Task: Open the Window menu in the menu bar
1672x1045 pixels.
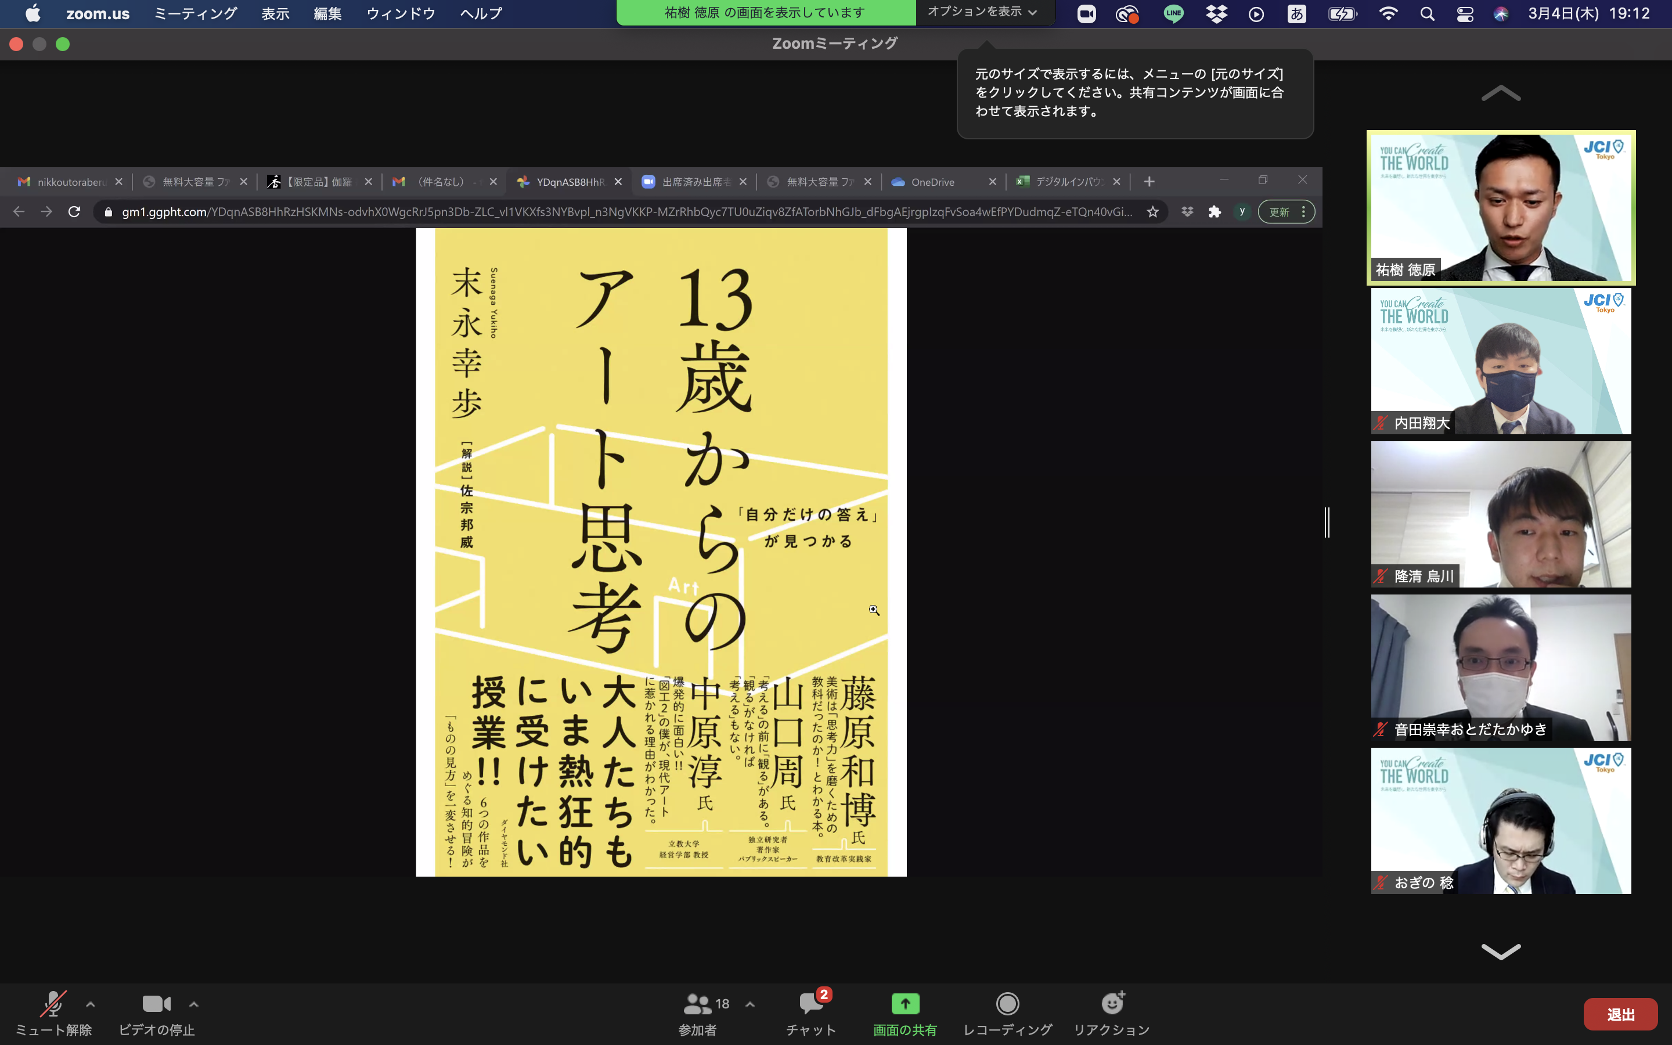Action: (x=400, y=14)
